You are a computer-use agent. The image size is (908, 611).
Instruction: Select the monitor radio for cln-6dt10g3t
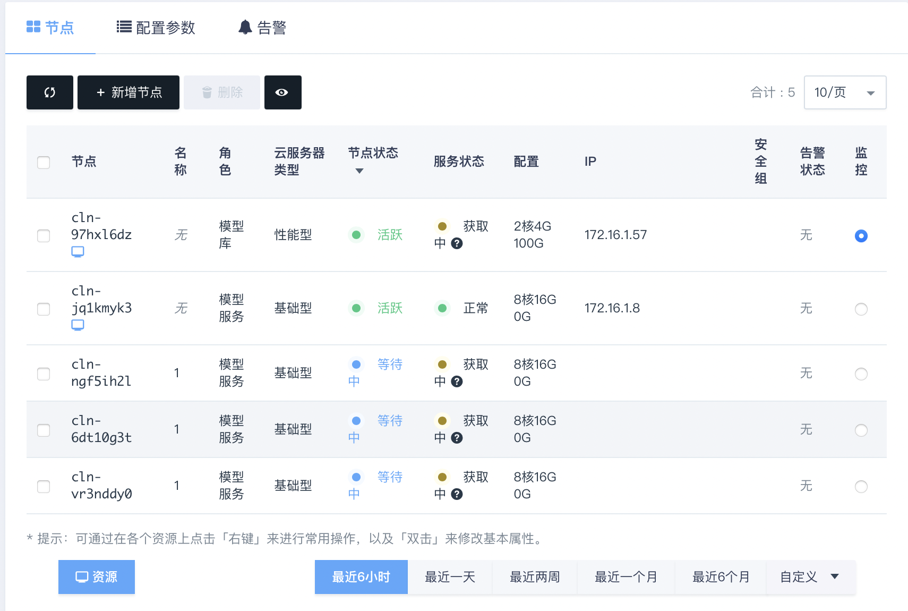coord(861,430)
